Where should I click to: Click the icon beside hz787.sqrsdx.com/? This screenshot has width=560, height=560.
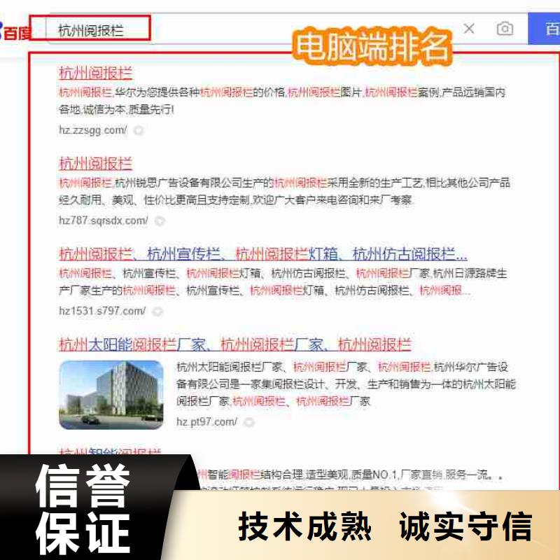(x=160, y=221)
